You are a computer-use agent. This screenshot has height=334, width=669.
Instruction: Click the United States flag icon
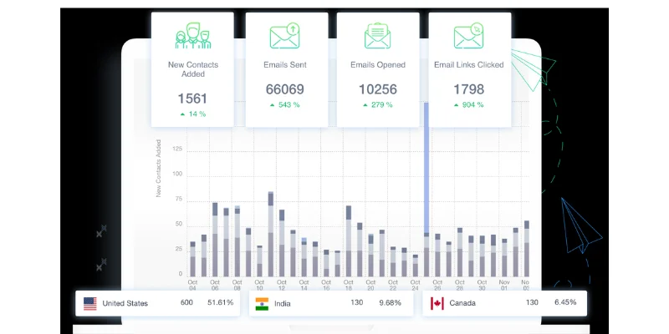(90, 304)
